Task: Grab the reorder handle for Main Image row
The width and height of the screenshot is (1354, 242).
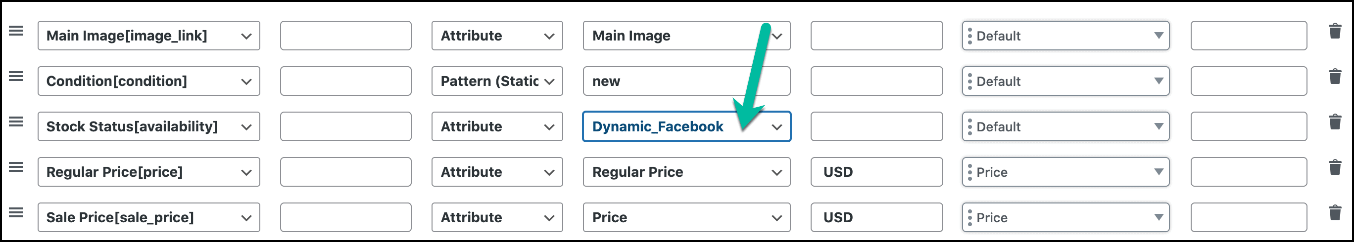Action: 16,31
